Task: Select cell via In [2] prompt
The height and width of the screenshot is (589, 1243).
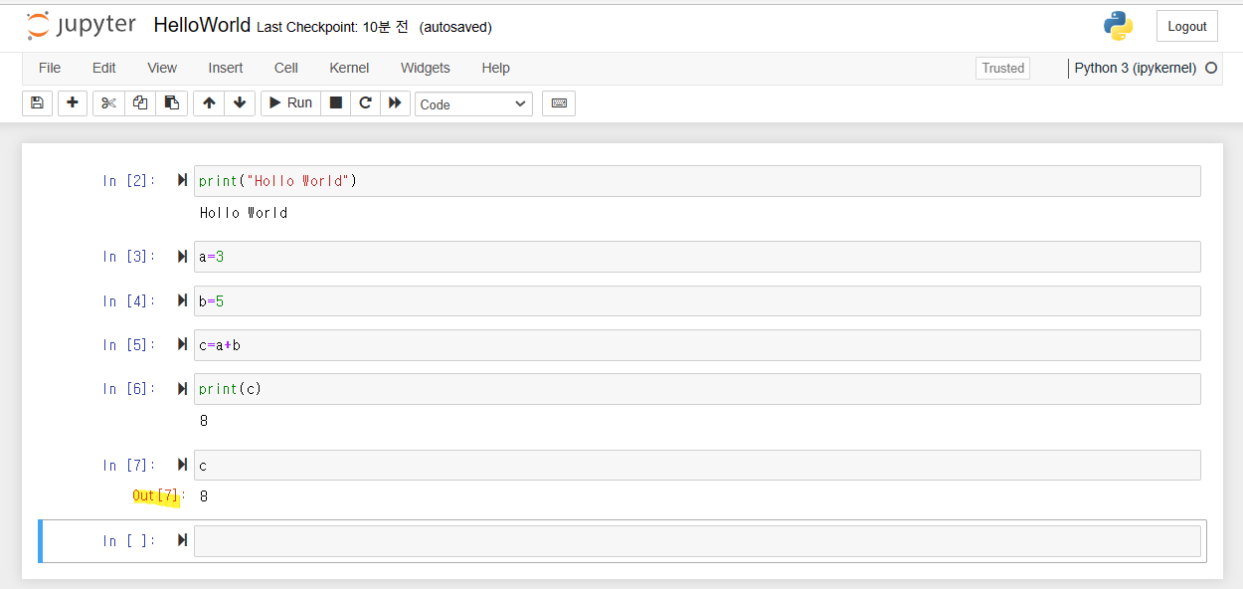Action: click(129, 180)
